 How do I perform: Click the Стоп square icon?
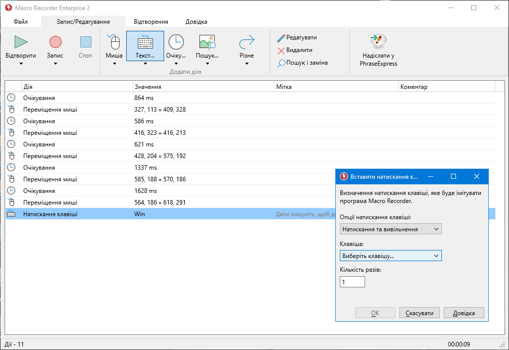click(x=85, y=42)
